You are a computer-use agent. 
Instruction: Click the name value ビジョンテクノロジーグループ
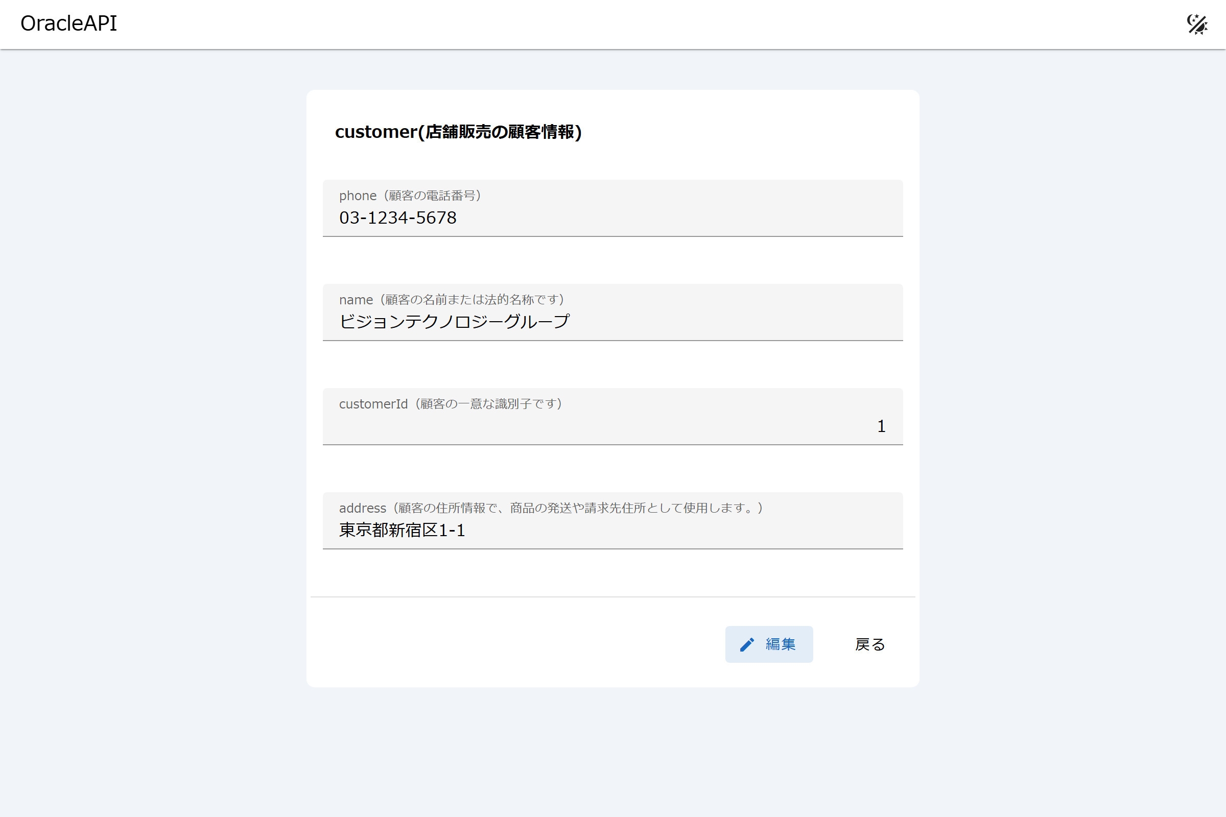454,322
